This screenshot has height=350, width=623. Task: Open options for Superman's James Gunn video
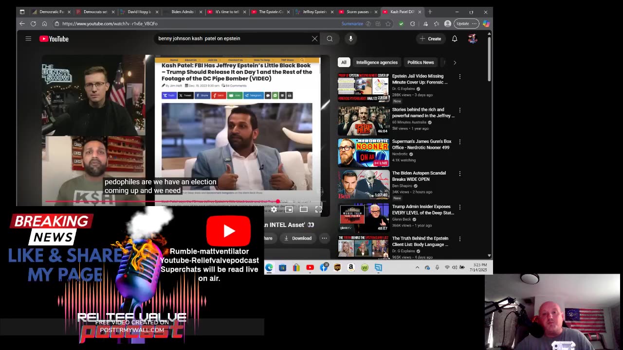click(x=459, y=142)
